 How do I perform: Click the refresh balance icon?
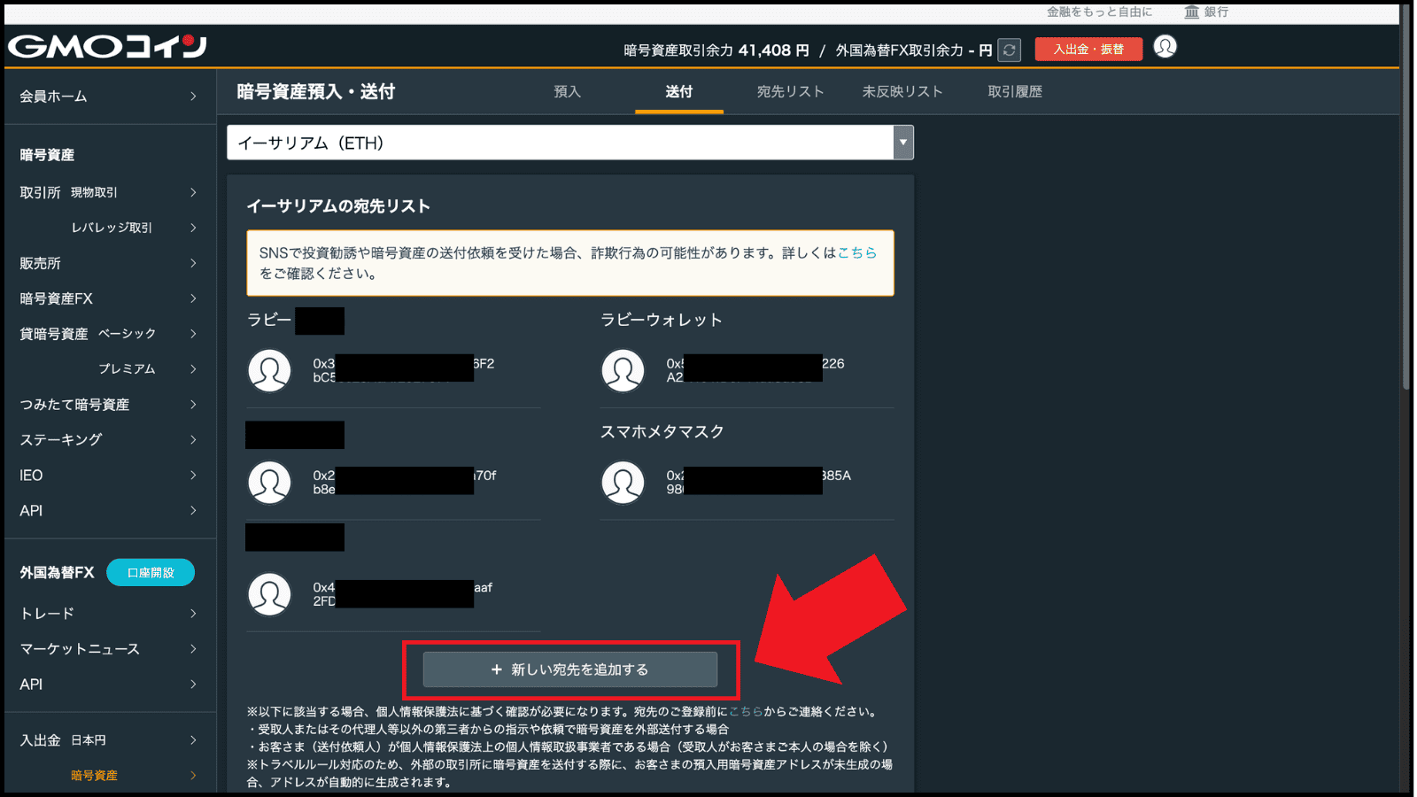1009,50
